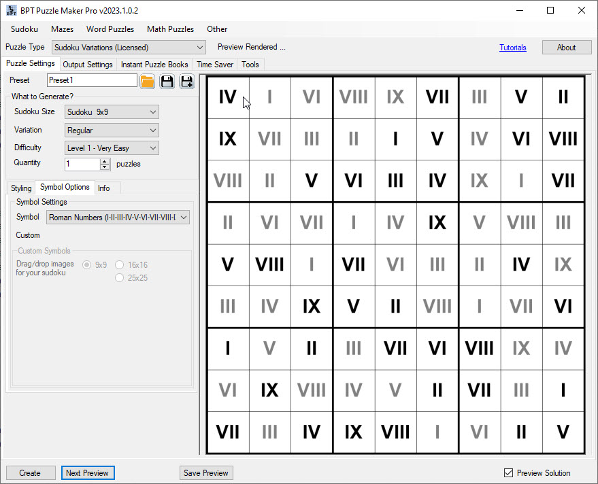This screenshot has width=598, height=484.
Task: Save the current preset with the disk icon
Action: (x=167, y=80)
